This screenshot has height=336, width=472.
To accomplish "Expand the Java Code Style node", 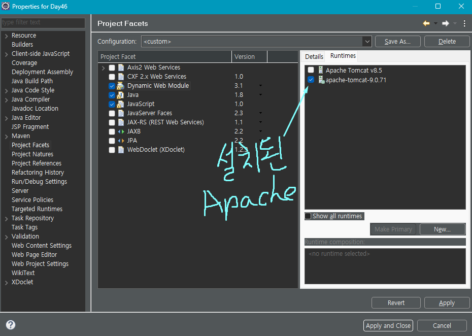I will (6, 91).
